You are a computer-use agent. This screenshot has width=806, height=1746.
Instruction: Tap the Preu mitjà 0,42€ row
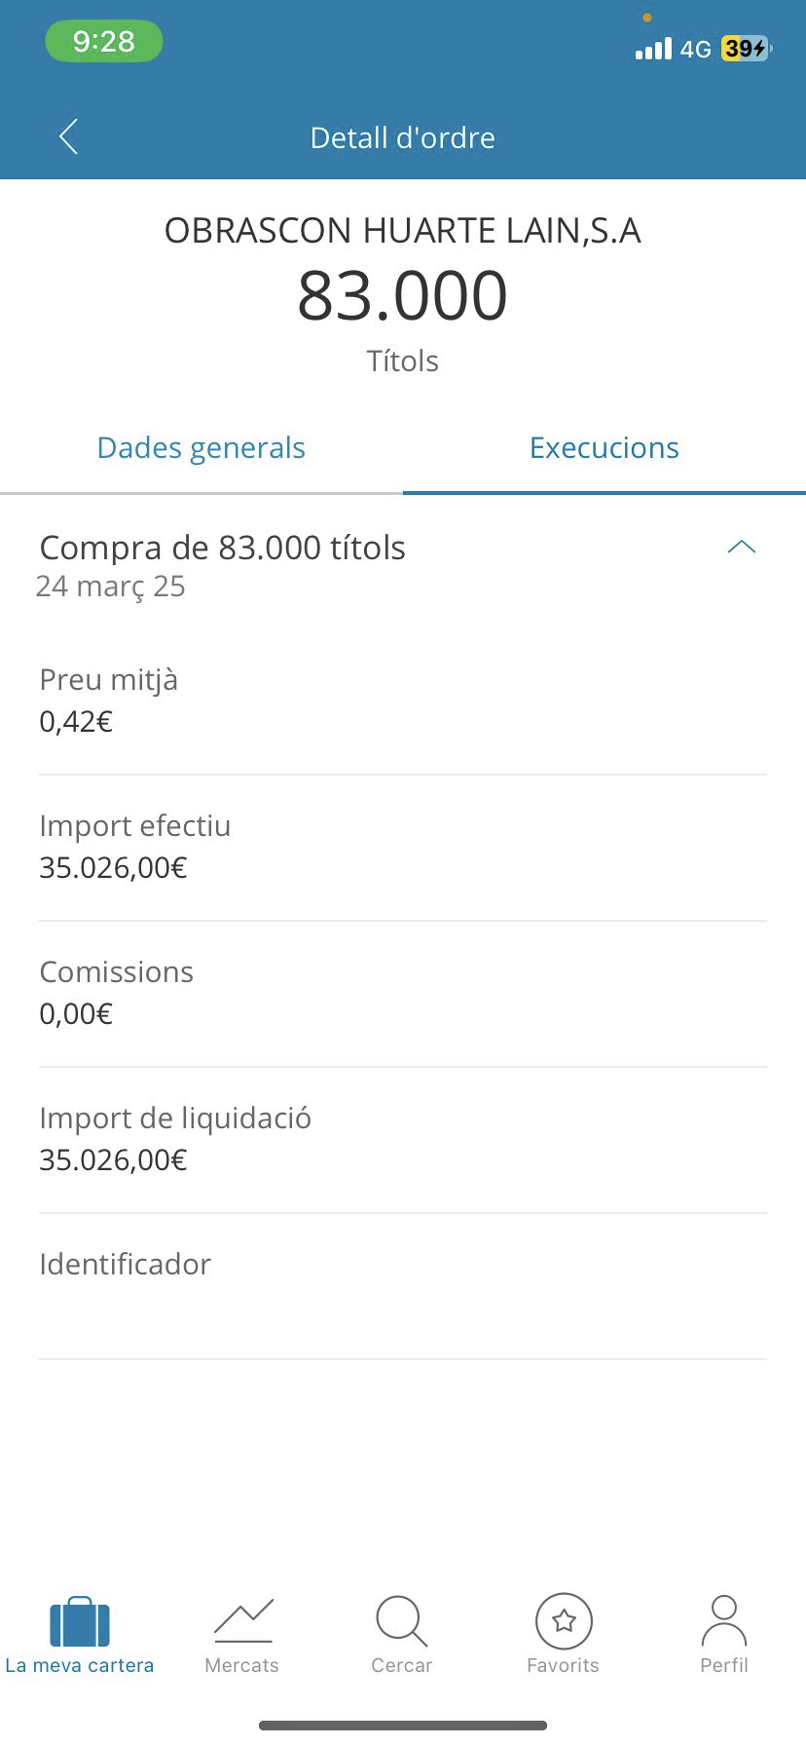tap(403, 702)
